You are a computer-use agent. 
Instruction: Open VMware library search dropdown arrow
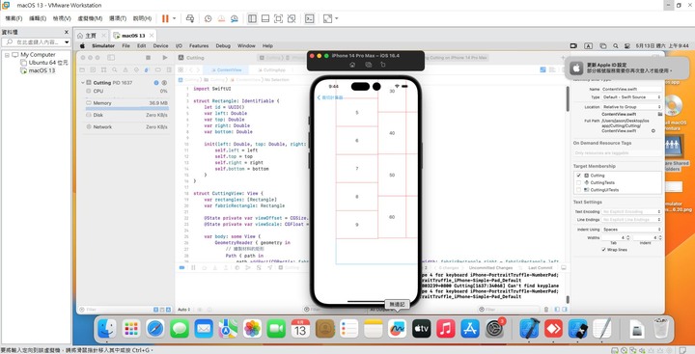[67, 42]
